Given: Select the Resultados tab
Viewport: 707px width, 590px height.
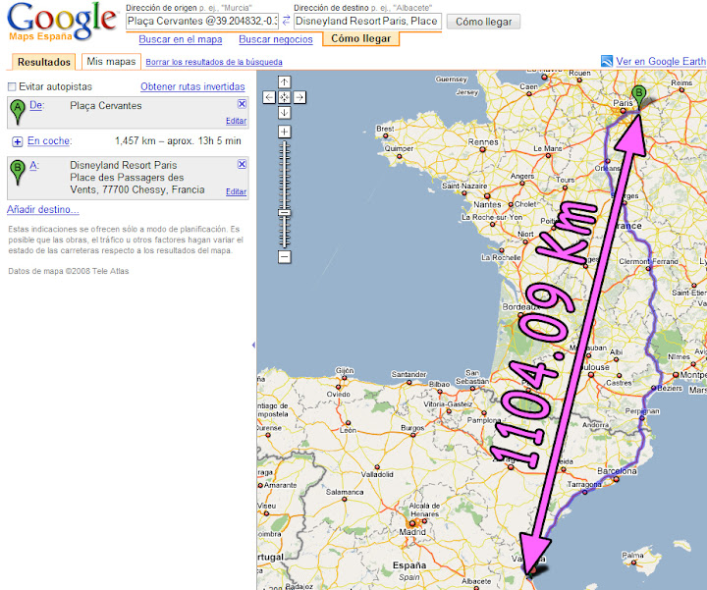Looking at the screenshot, I should click(x=44, y=62).
